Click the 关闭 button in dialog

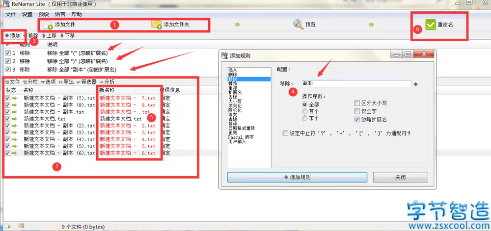401,177
